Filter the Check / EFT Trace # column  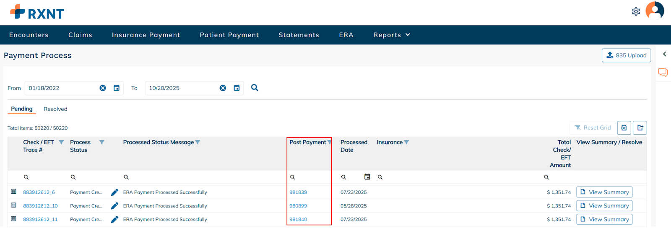point(61,142)
